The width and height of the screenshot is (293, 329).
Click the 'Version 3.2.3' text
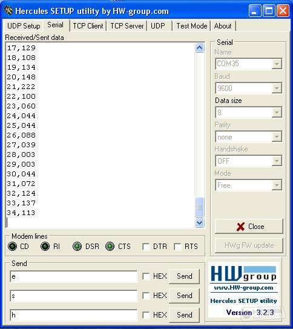pos(250,313)
